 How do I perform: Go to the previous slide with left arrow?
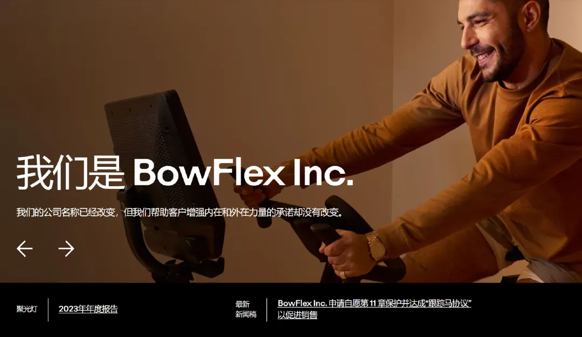(24, 248)
